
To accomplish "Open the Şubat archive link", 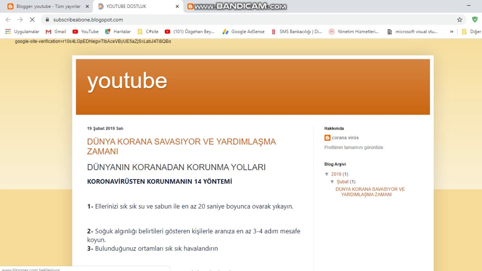I will click(343, 182).
